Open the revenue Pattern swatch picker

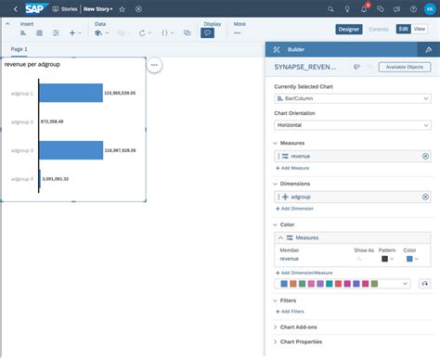[387, 259]
